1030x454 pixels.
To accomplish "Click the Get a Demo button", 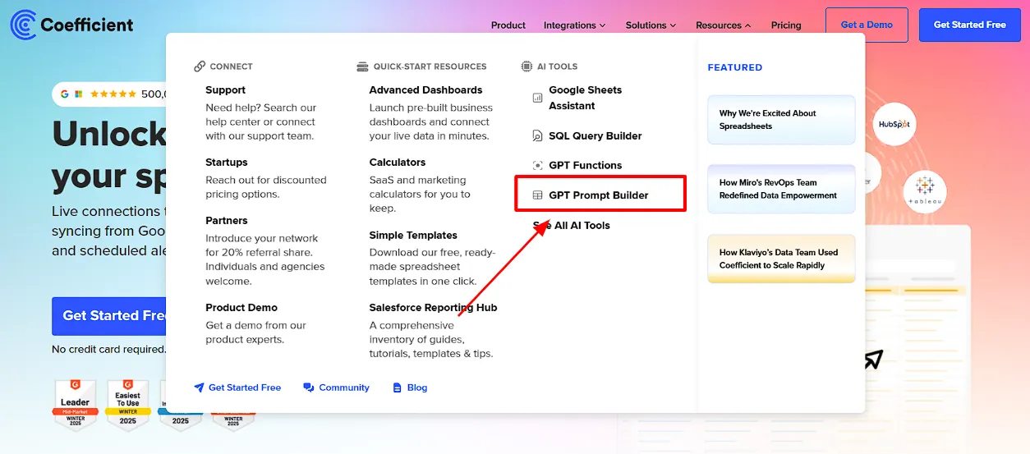I will [866, 25].
